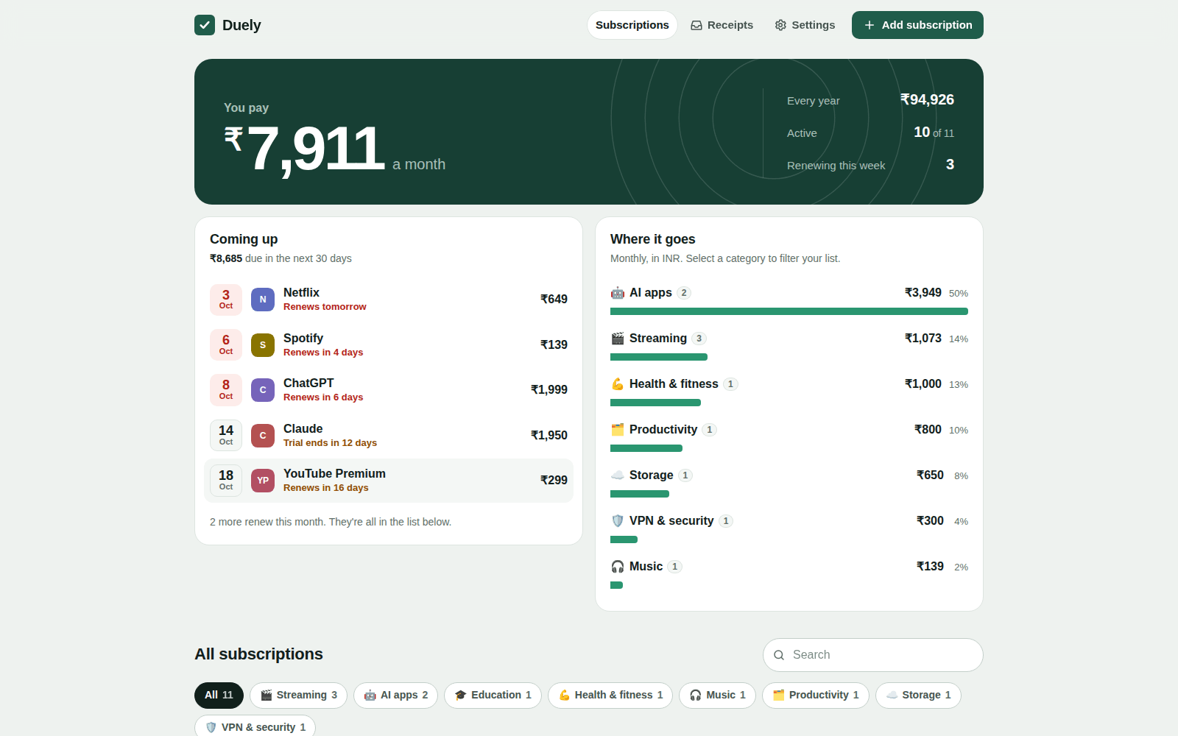Filter list by AI apps chip
Viewport: 1178px width, 736px height.
click(395, 696)
